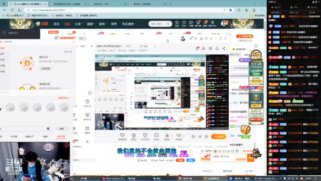Click the browser refresh button
Screen dimensions: 321x181
[x=12, y=10]
